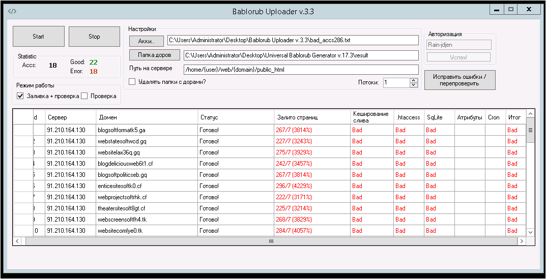
Task: Sort by Домен column header
Action: click(147, 117)
